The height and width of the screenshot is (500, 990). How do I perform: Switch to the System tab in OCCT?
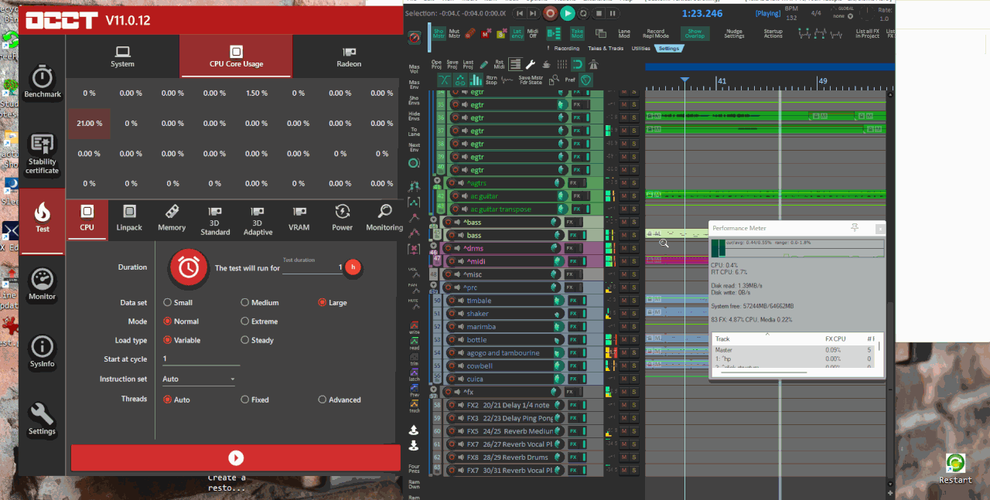(122, 56)
